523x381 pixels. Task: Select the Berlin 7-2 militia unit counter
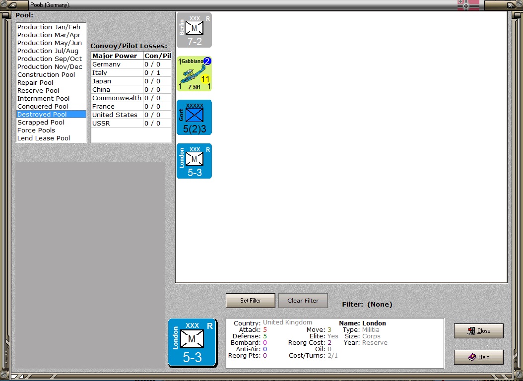point(194,30)
